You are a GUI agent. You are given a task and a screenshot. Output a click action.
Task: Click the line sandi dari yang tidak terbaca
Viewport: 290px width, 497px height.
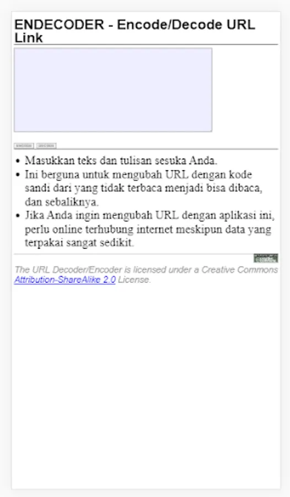[144, 188]
